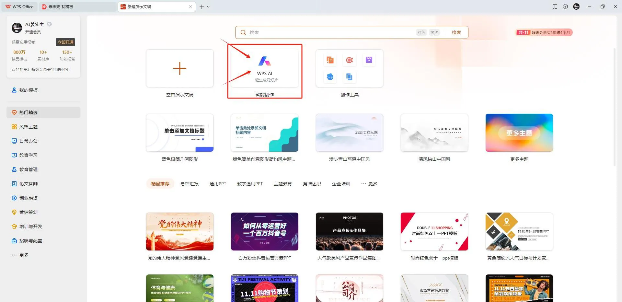The height and width of the screenshot is (302, 622).
Task: Open 百万粉丝抖音运营方案 template
Action: point(265,231)
